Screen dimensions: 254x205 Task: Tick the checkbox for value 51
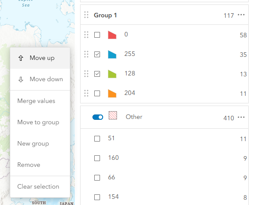pyautogui.click(x=97, y=138)
